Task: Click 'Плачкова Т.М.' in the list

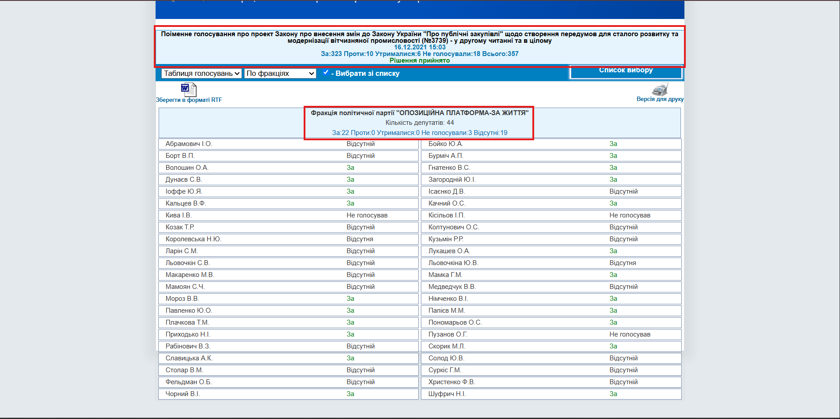Action: [187, 322]
